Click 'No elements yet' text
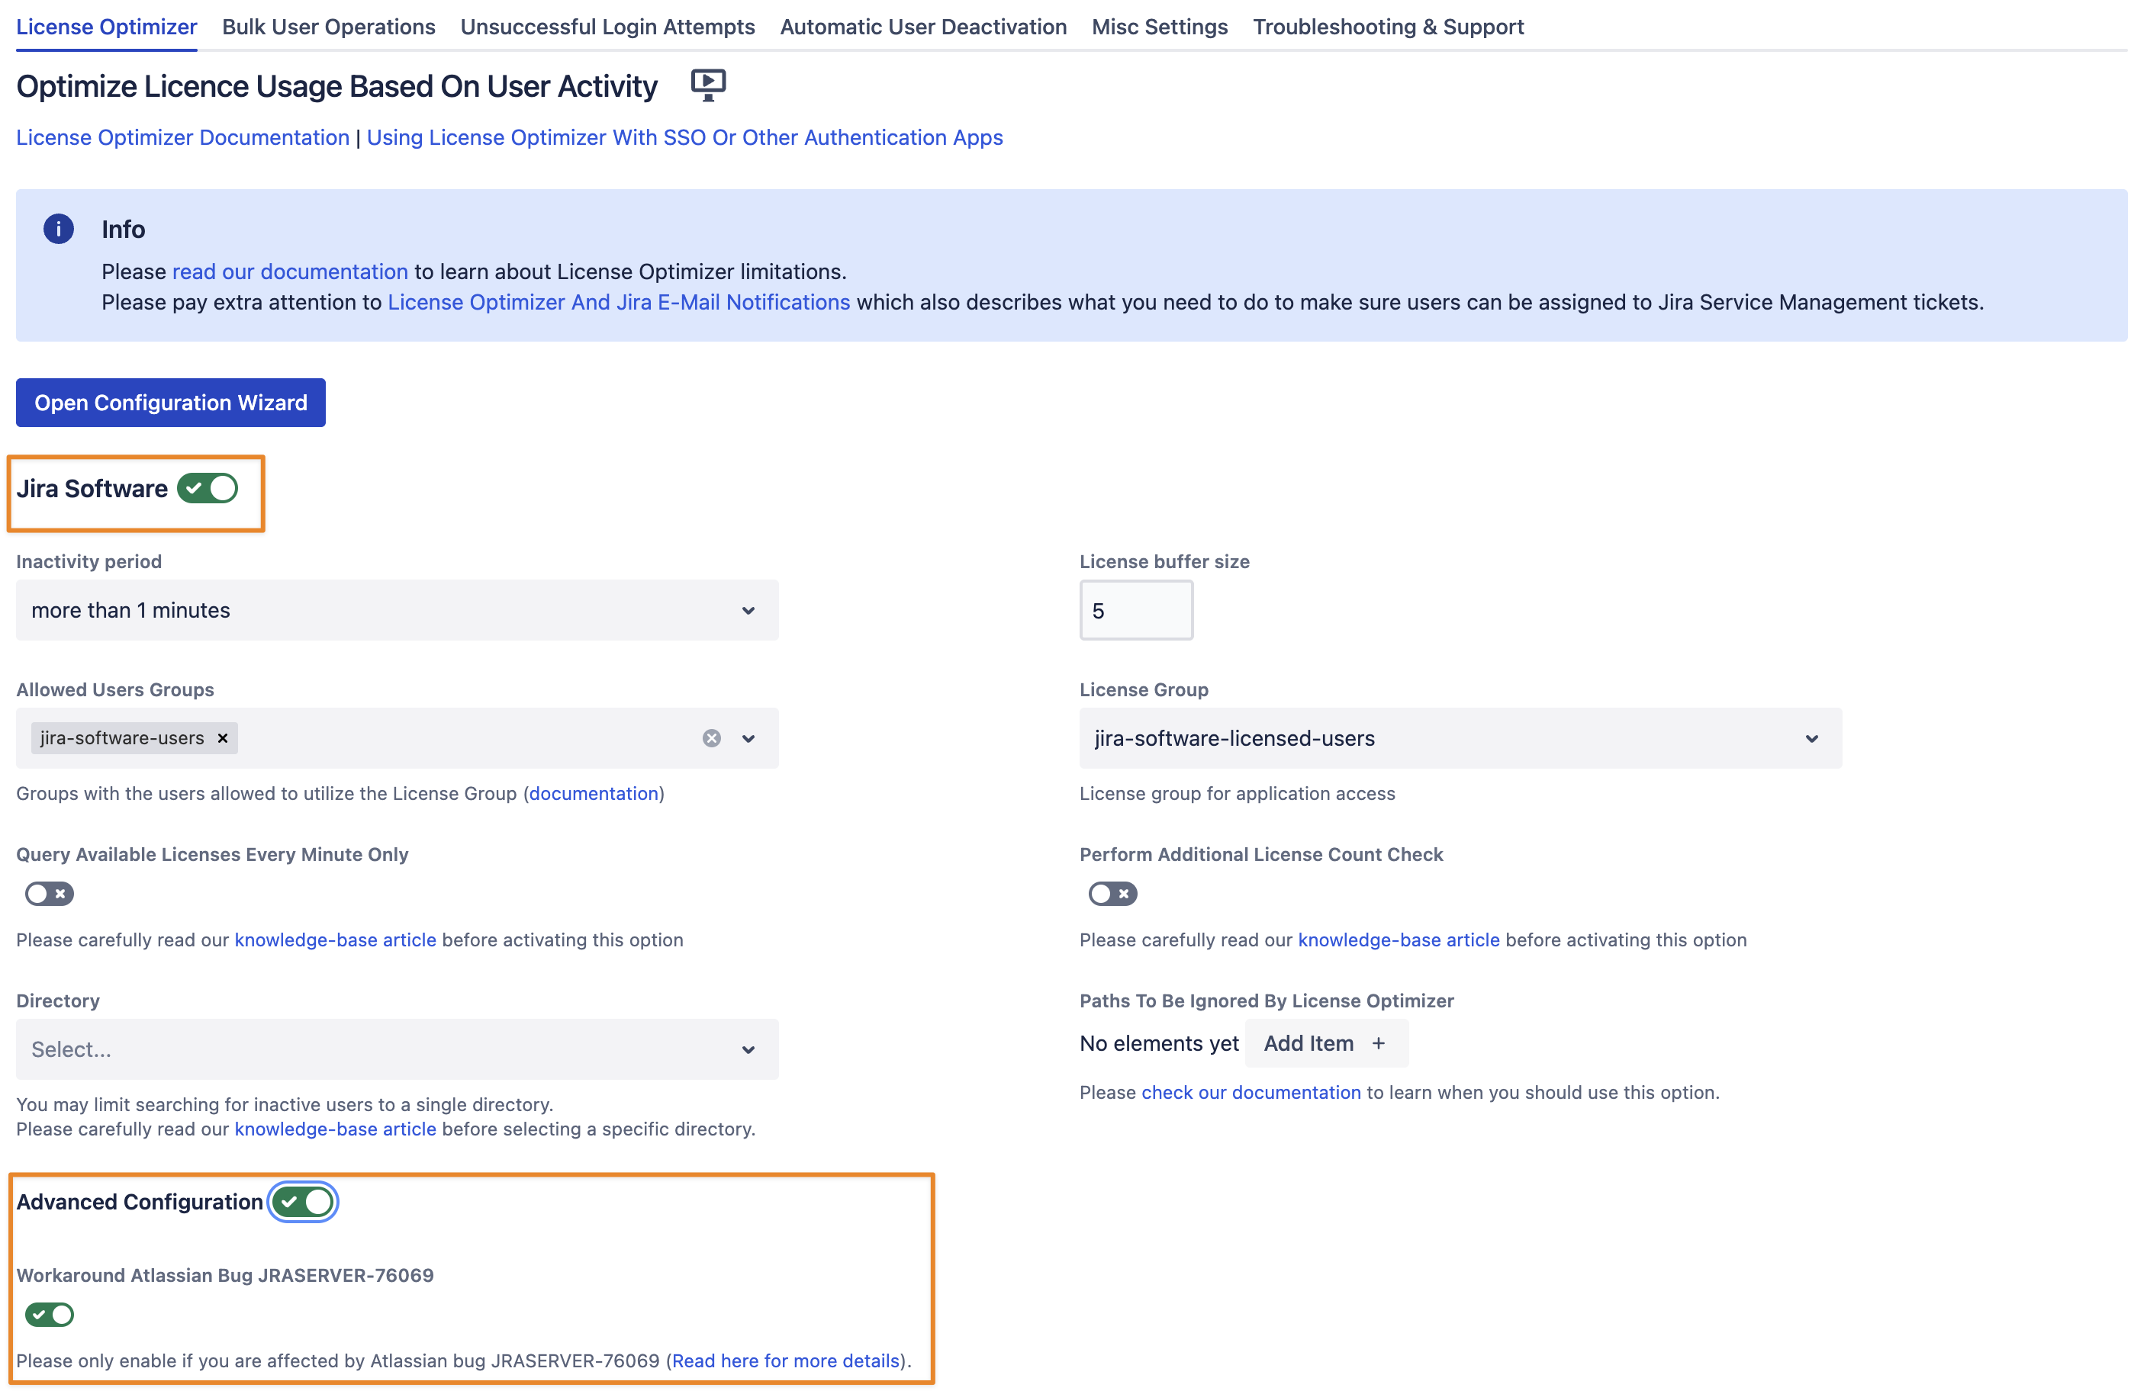The height and width of the screenshot is (1394, 2147). click(1159, 1043)
